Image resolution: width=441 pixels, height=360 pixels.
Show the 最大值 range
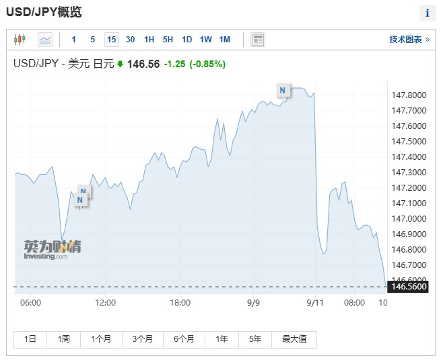pos(294,340)
